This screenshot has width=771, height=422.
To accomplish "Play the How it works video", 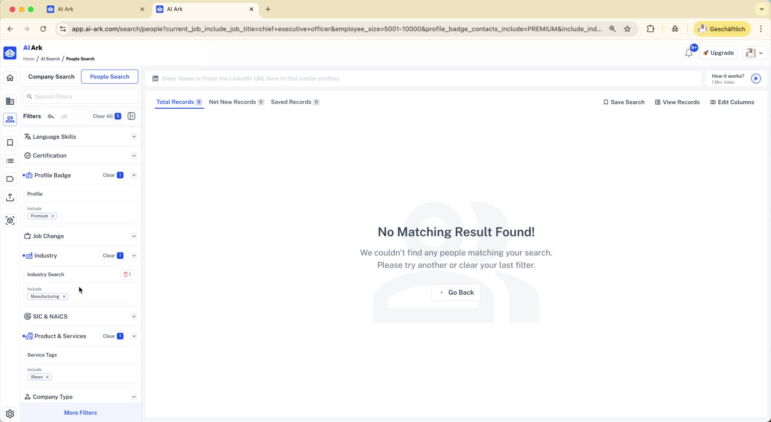I will point(756,79).
